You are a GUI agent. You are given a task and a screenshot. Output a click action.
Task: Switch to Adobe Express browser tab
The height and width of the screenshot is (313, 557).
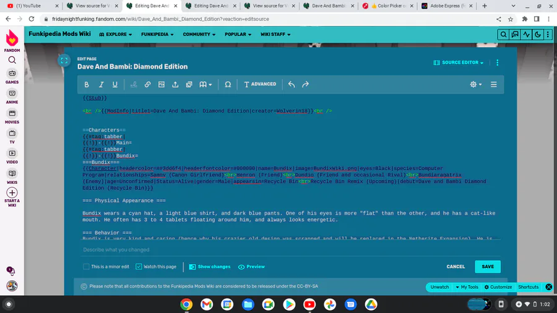447,6
